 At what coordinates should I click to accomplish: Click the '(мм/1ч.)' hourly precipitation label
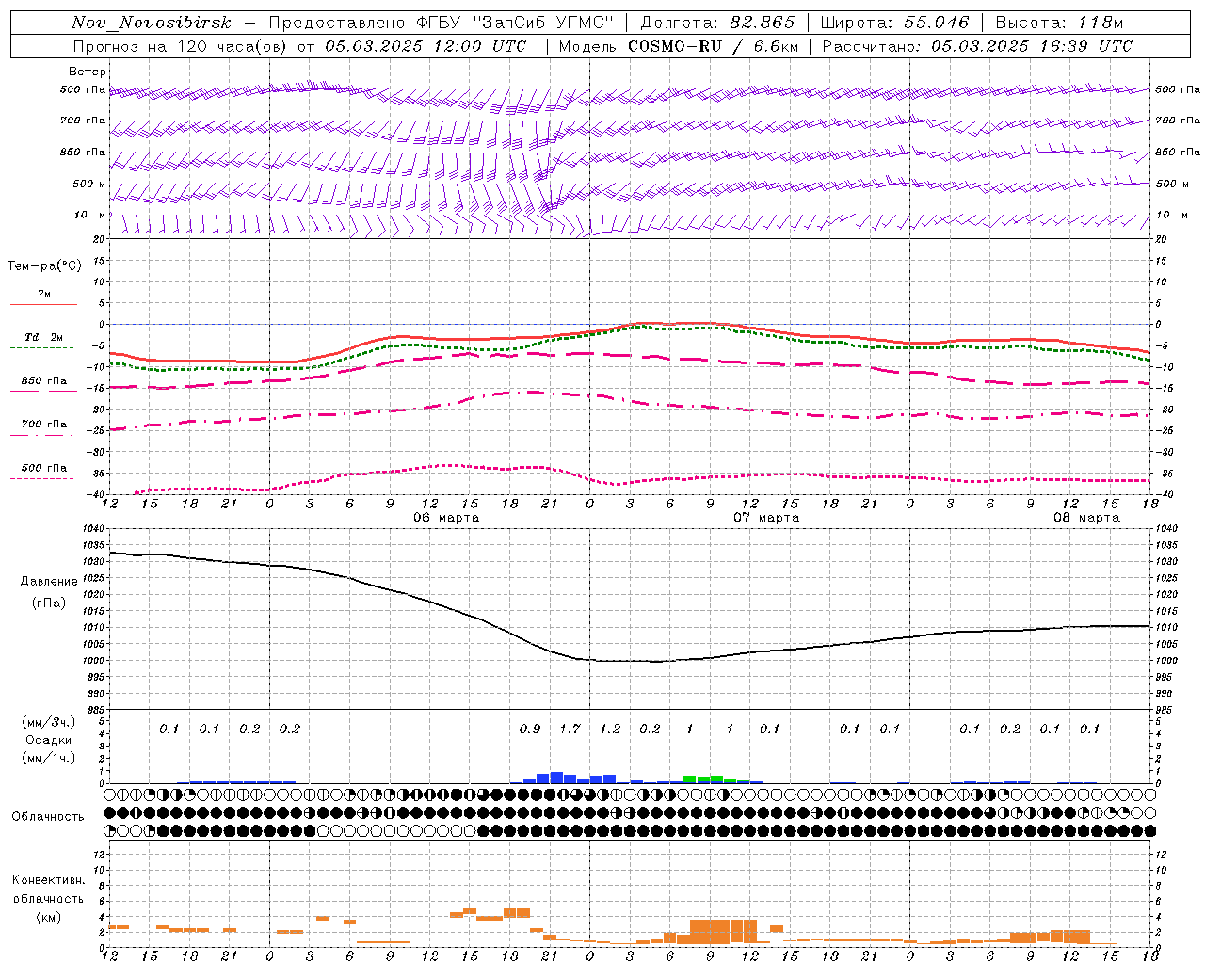click(49, 758)
